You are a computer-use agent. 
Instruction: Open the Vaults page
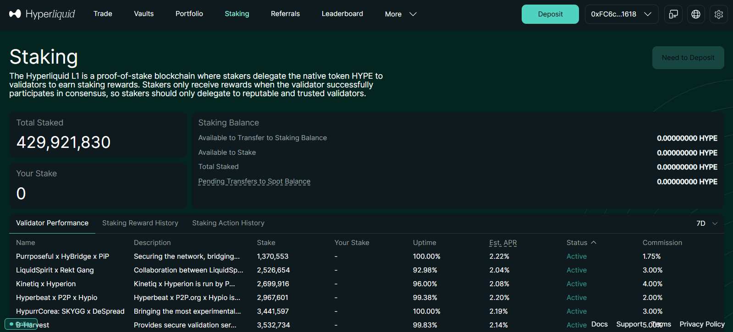tap(144, 14)
